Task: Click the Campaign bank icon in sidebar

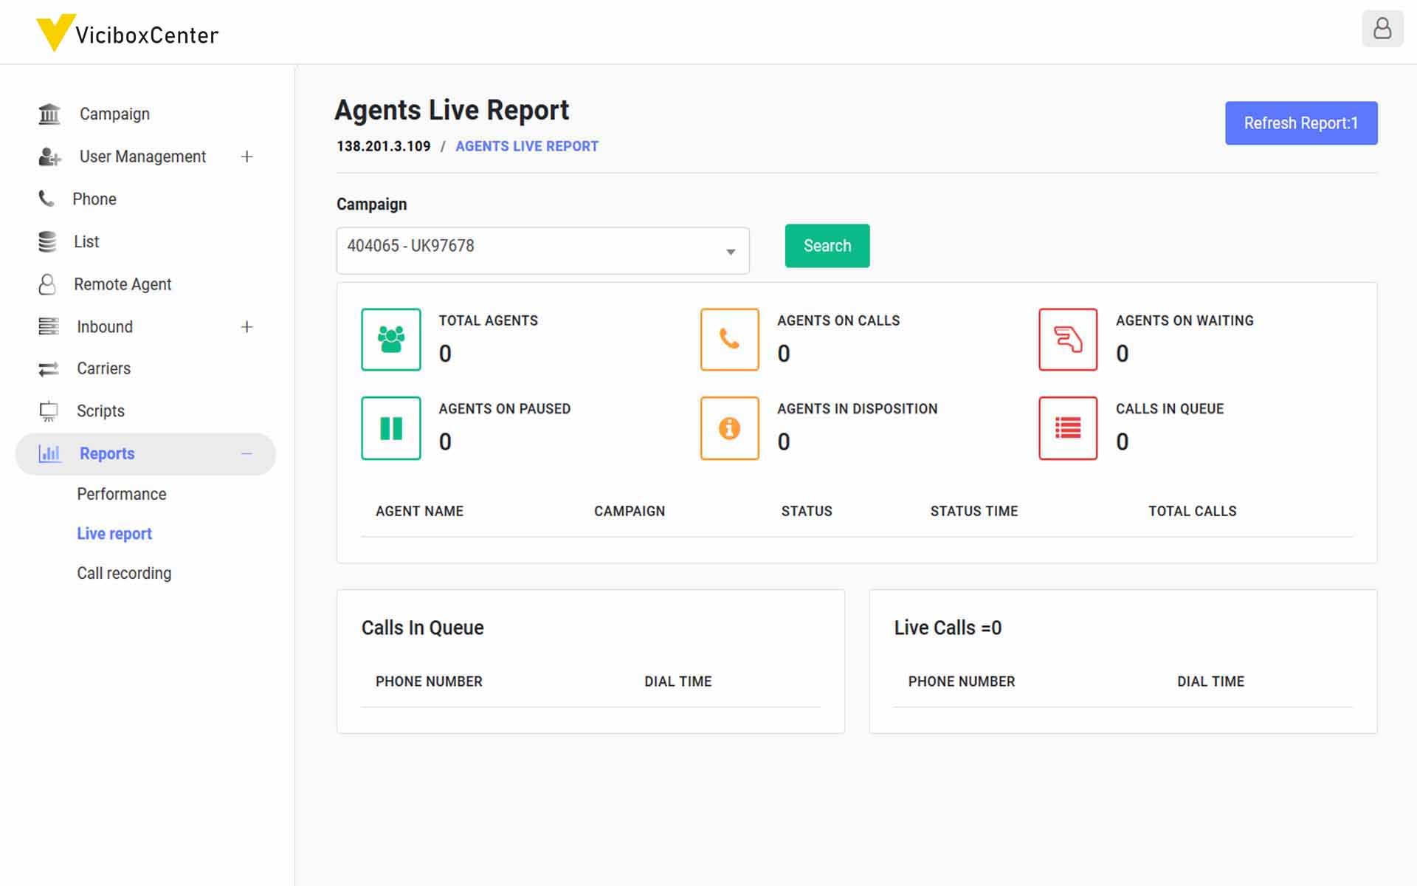Action: (x=49, y=114)
